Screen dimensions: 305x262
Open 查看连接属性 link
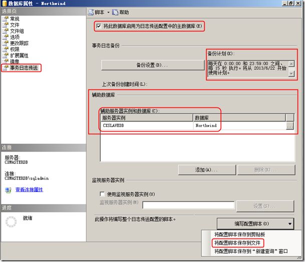(x=29, y=190)
